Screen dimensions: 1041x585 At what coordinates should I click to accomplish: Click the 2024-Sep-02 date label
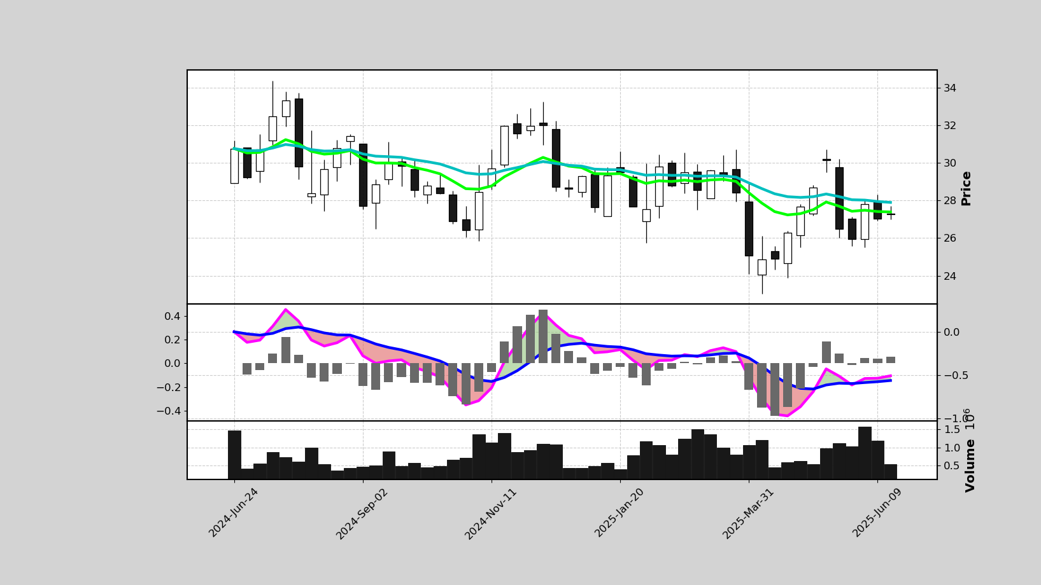click(x=362, y=514)
